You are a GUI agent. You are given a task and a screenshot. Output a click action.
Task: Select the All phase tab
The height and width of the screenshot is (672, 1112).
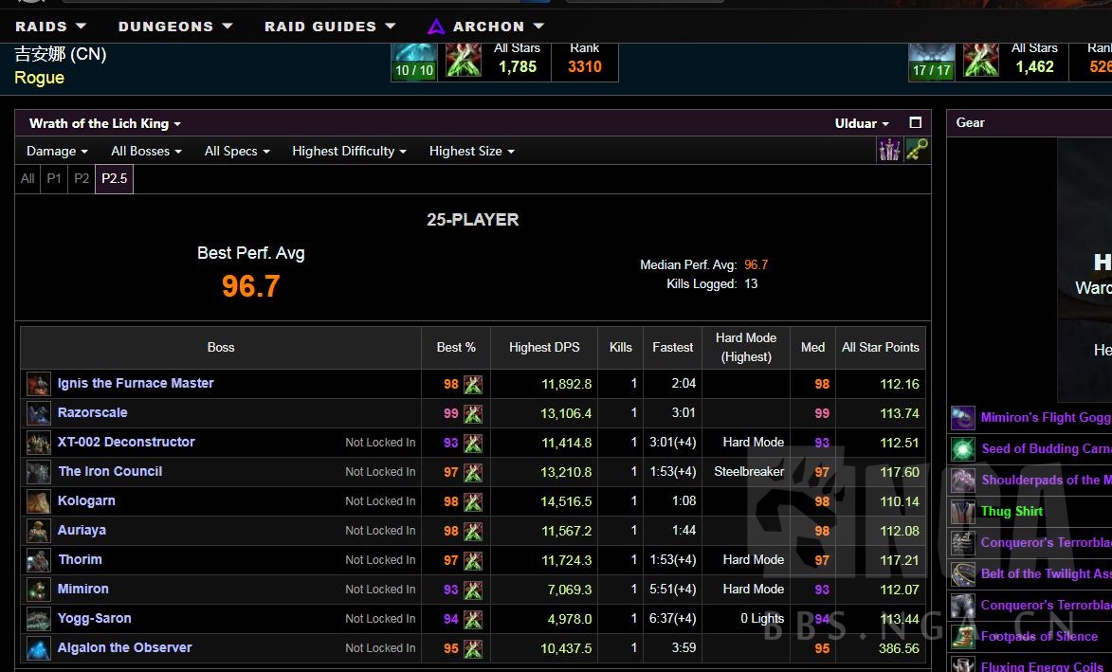pyautogui.click(x=27, y=178)
